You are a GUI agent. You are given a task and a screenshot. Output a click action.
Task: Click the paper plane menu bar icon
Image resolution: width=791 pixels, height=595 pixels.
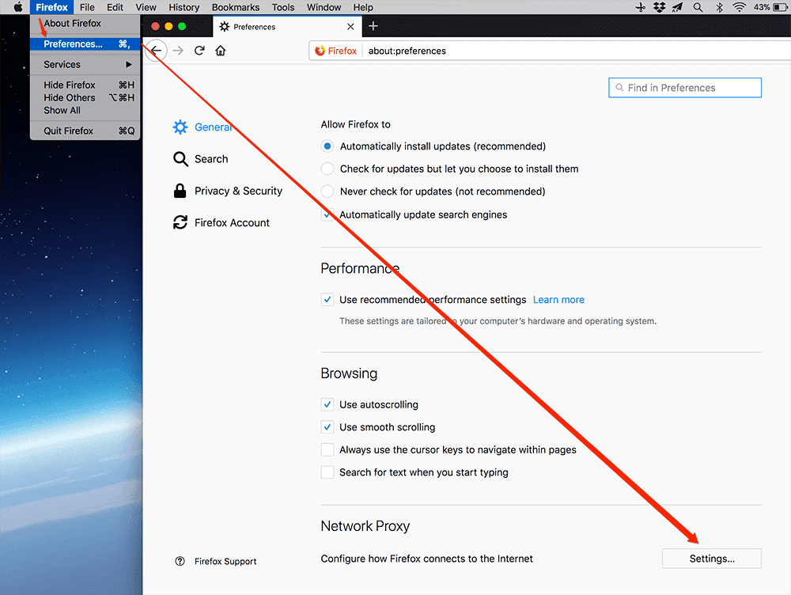coord(678,7)
